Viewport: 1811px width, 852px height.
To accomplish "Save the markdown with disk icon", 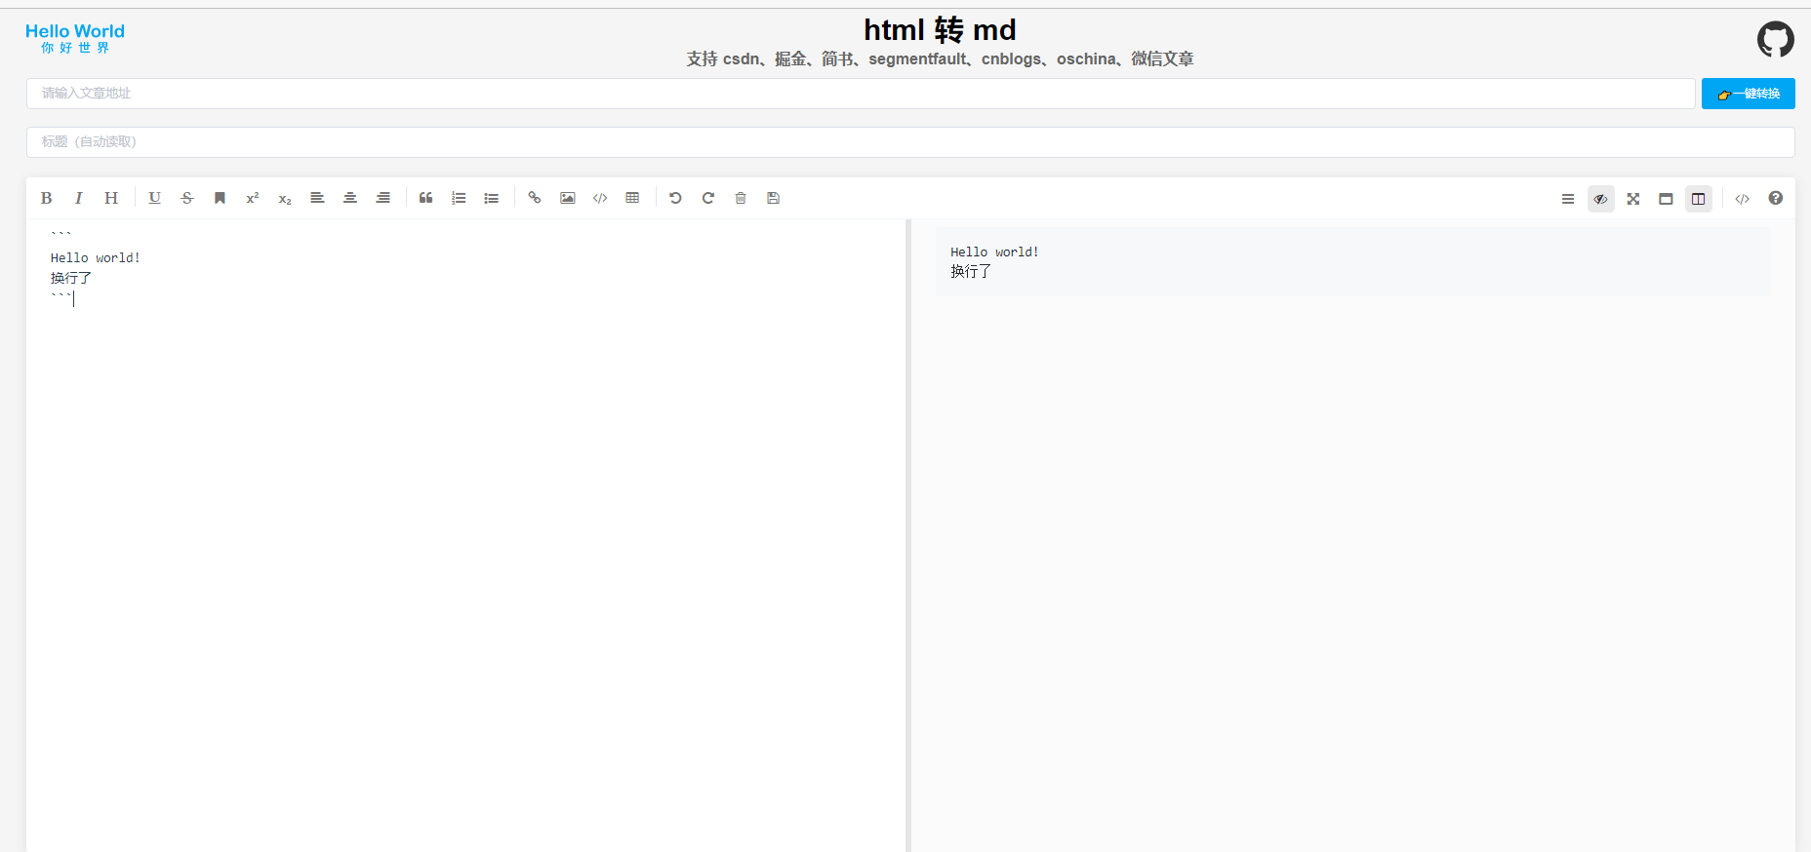I will pyautogui.click(x=774, y=198).
